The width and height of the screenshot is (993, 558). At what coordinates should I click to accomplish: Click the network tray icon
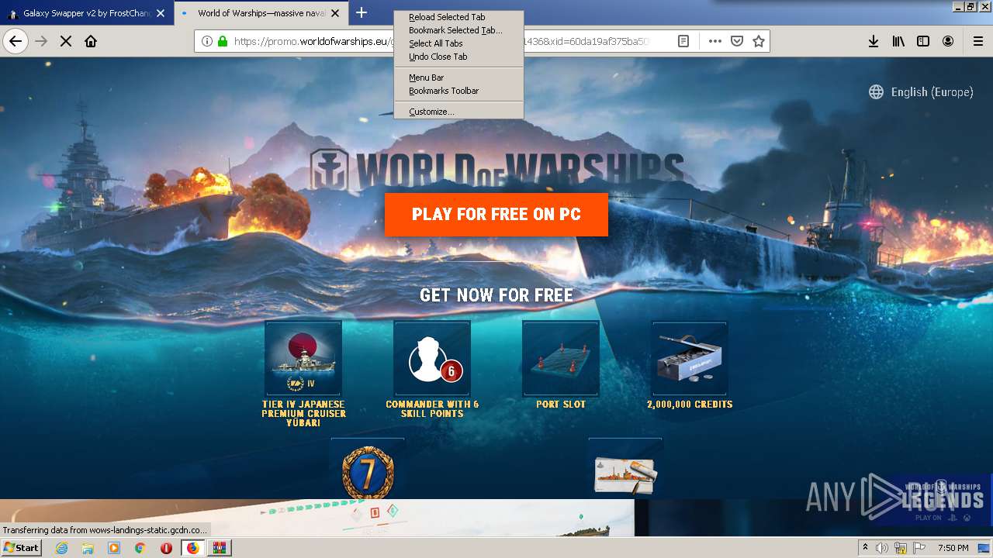coord(901,548)
